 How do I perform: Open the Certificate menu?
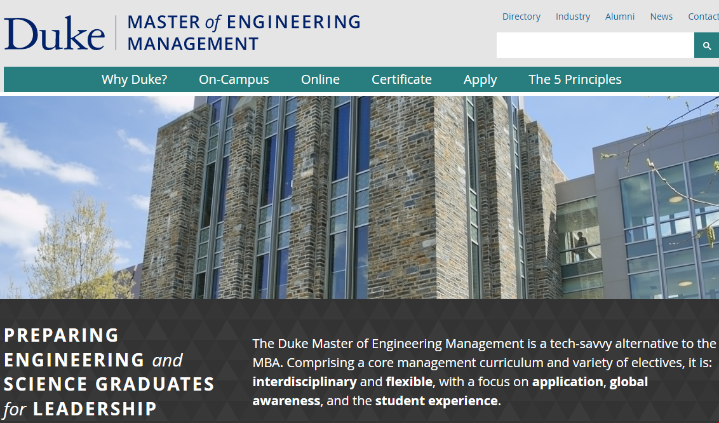click(401, 79)
